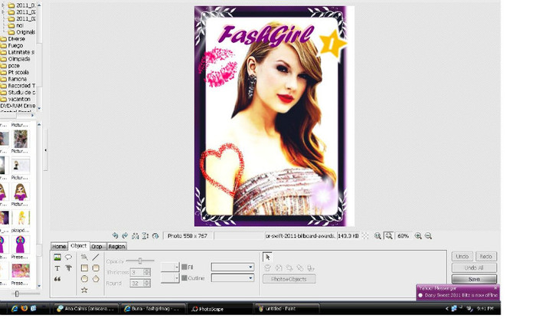The height and width of the screenshot is (335, 536).
Task: Open the Olimpiada folder
Action: (x=15, y=59)
